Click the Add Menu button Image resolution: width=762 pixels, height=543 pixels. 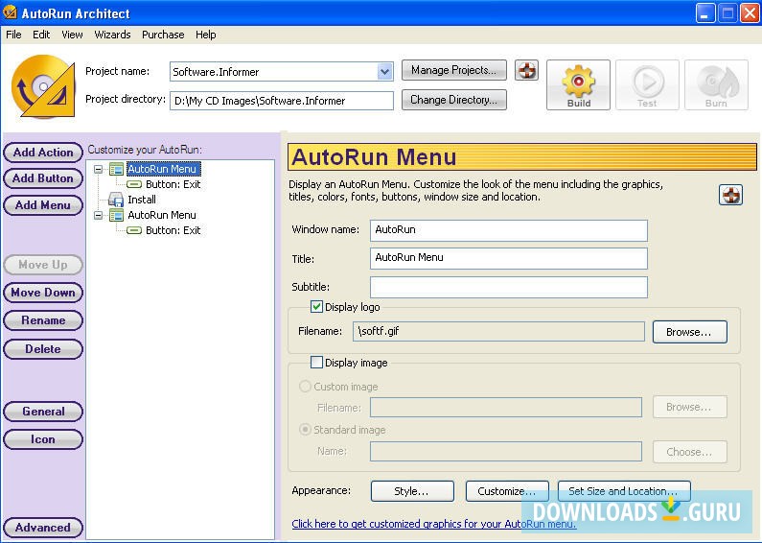[43, 205]
